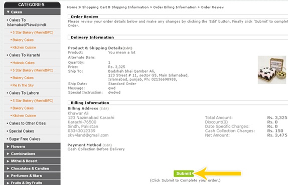Click the green Submit button

click(x=184, y=173)
